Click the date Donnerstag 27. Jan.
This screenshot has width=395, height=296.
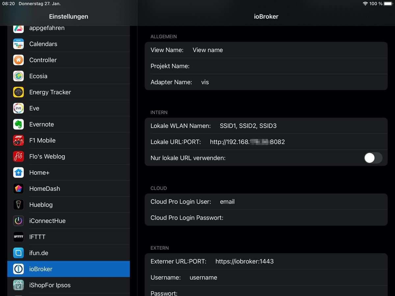(39, 4)
